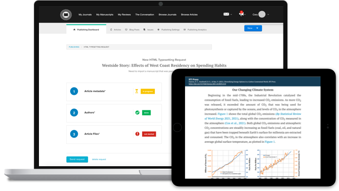The image size is (339, 191).
Task: Click the Publishing Settings gear icon
Action: click(158, 30)
